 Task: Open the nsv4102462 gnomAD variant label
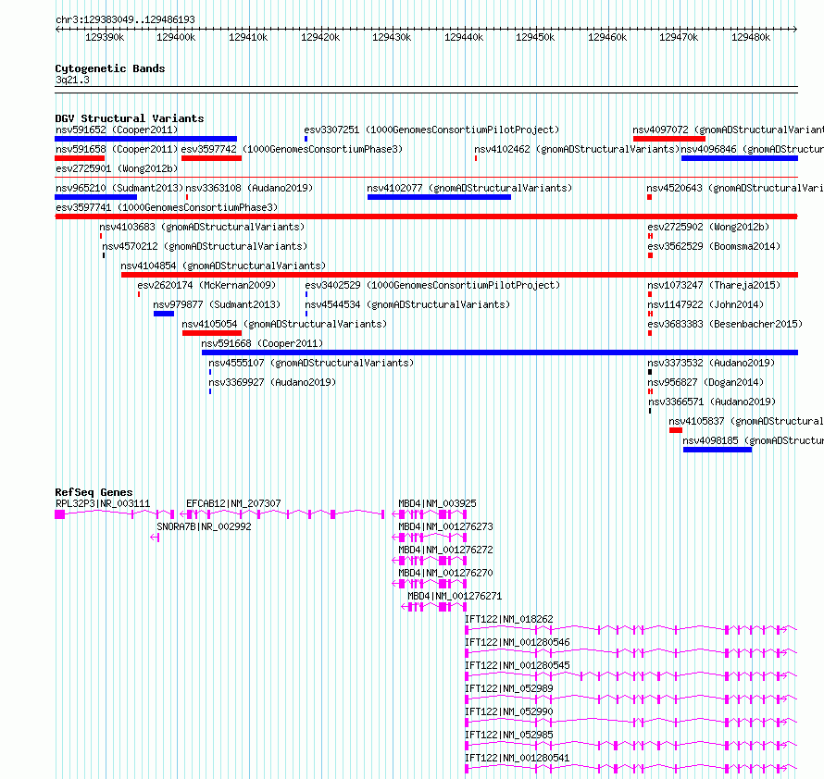pos(577,149)
